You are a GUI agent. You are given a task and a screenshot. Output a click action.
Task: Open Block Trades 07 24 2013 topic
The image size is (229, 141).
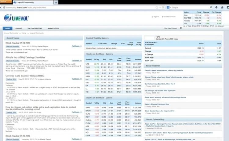pos(18,43)
